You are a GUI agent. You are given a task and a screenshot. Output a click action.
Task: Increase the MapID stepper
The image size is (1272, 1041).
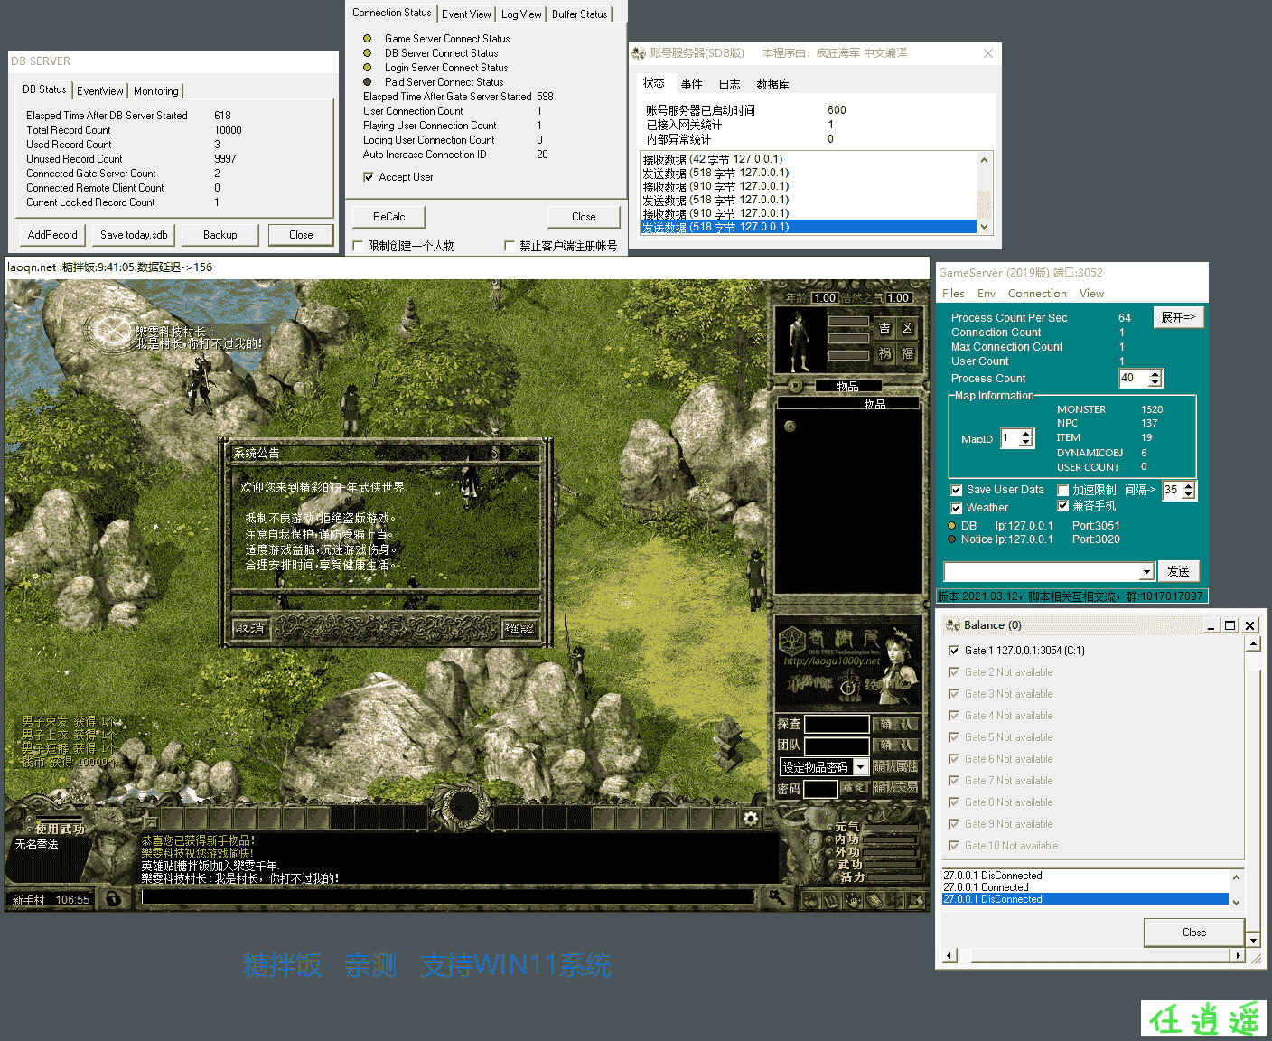tap(1026, 434)
